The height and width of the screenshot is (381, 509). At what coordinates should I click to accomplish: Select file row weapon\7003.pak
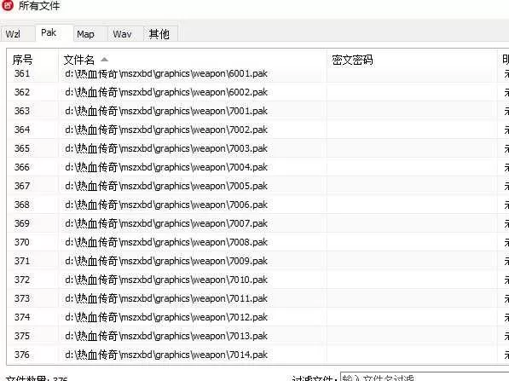coord(257,148)
